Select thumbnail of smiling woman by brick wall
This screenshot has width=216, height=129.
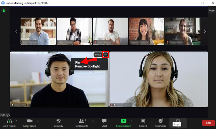point(147,31)
